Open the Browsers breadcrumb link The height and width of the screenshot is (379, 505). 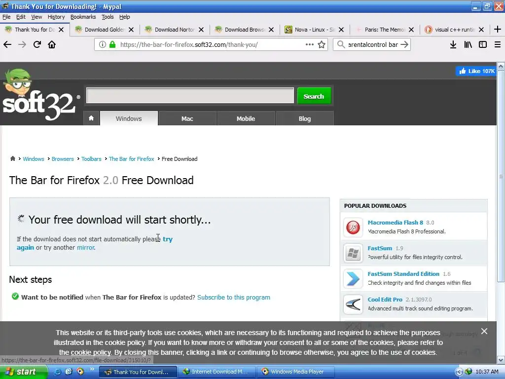63,159
